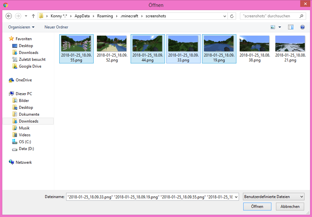Select thumbnail 2018-01-25_18.09.33.png
Screen dimensions: 312x217
183,49
